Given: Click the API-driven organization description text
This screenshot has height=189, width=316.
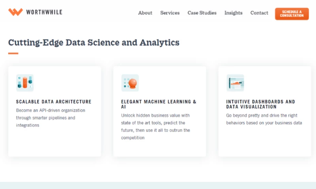Looking at the screenshot, I should (x=51, y=118).
